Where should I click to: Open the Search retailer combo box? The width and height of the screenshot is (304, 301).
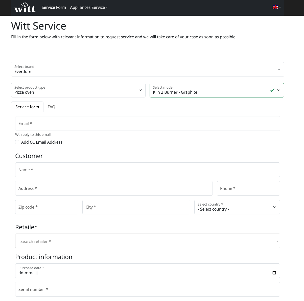point(147,241)
